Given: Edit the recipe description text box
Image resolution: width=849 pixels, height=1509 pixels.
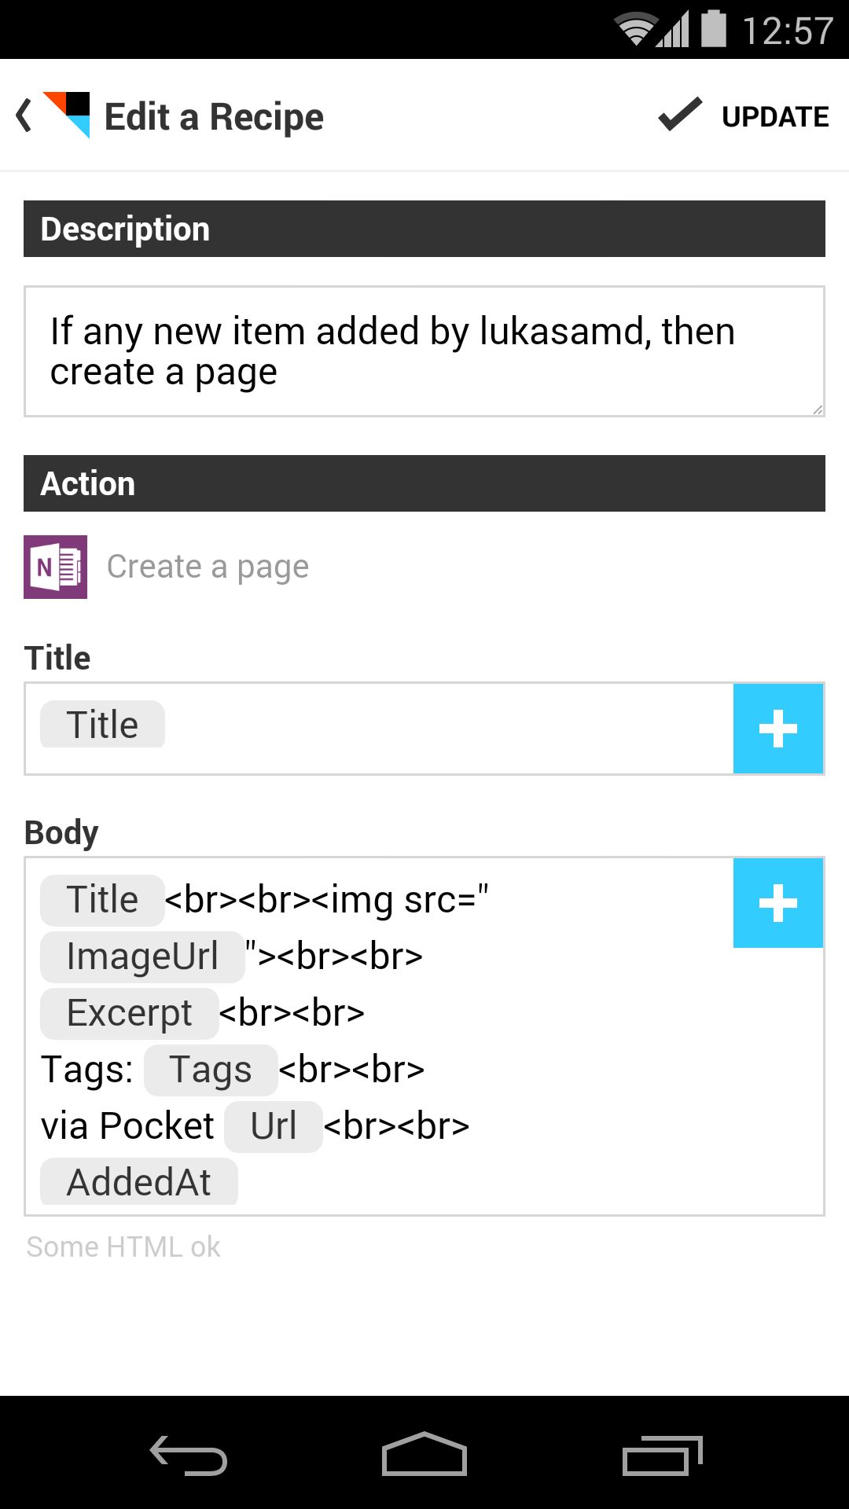Looking at the screenshot, I should click(x=424, y=351).
